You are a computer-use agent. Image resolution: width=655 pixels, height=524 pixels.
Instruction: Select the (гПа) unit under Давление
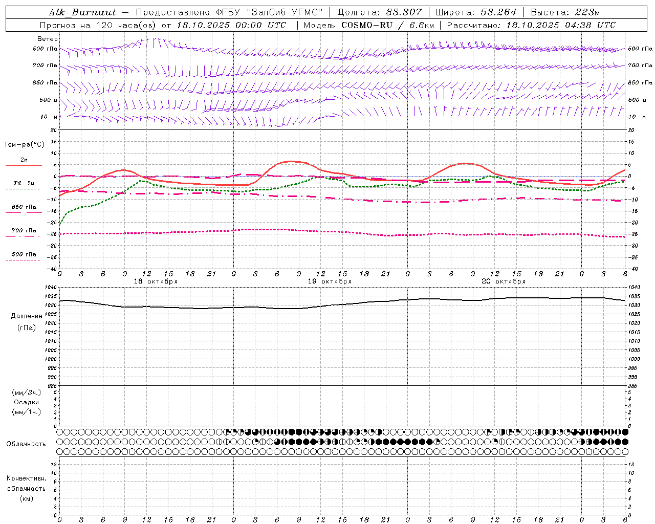pos(27,327)
